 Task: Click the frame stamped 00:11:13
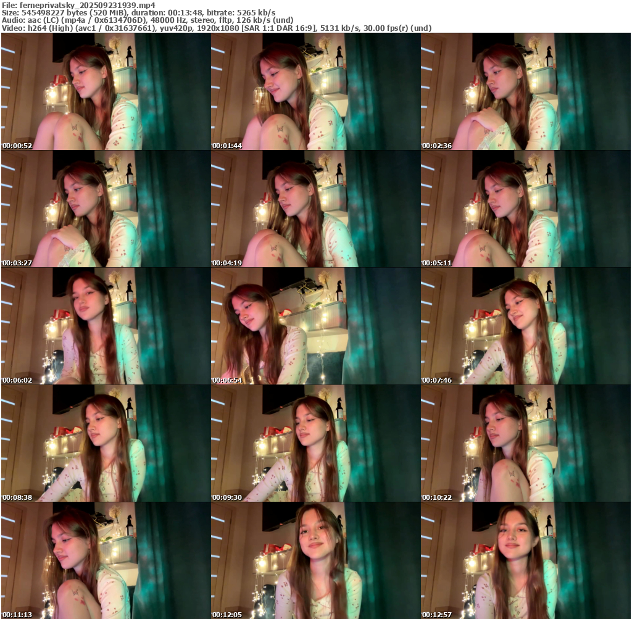coord(106,560)
